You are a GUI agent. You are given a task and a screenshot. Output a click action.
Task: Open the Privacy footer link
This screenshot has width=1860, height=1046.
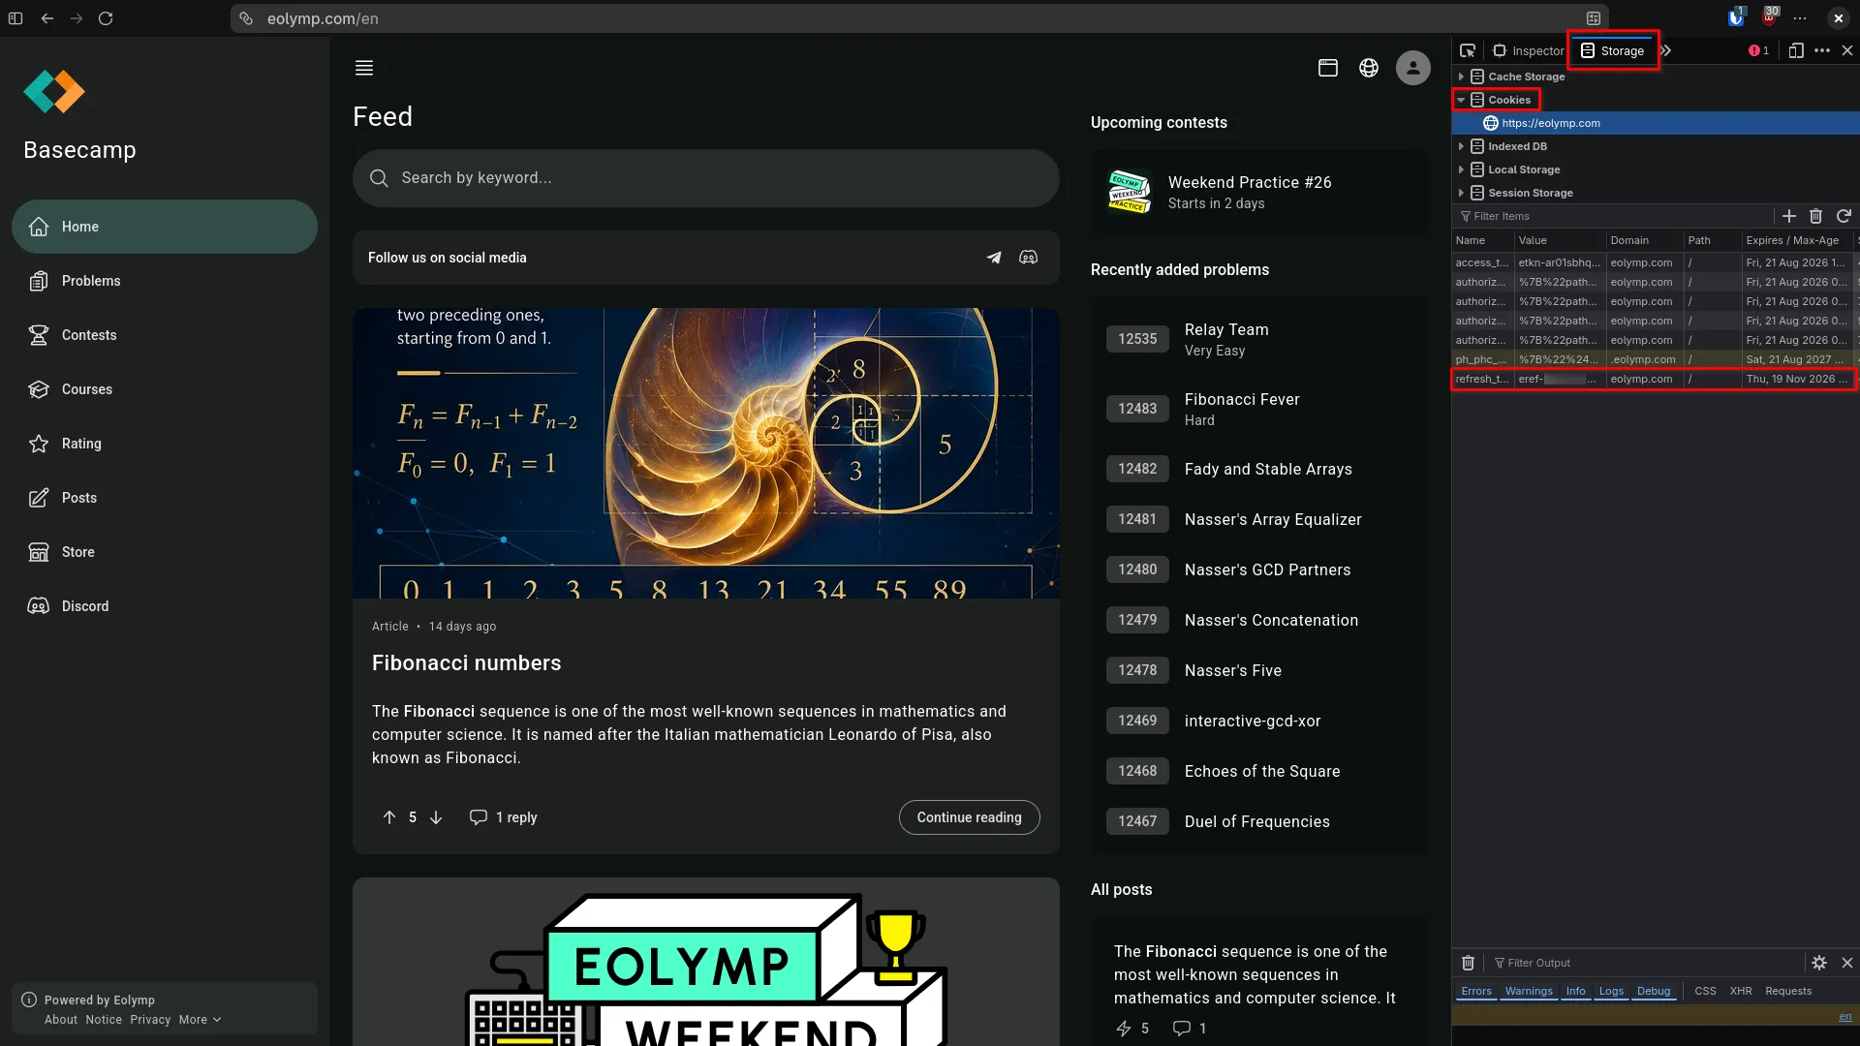point(150,1020)
